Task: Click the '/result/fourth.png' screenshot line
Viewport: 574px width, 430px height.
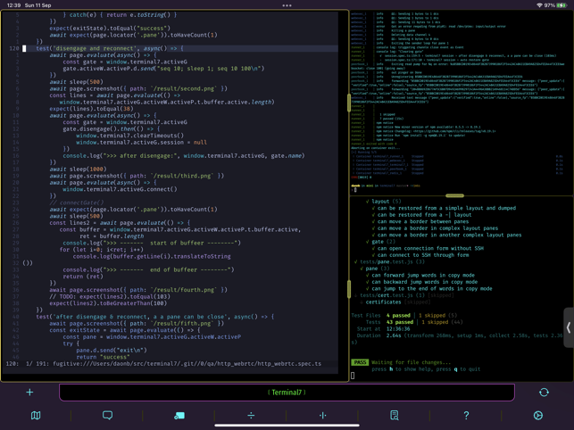Action: (x=138, y=290)
